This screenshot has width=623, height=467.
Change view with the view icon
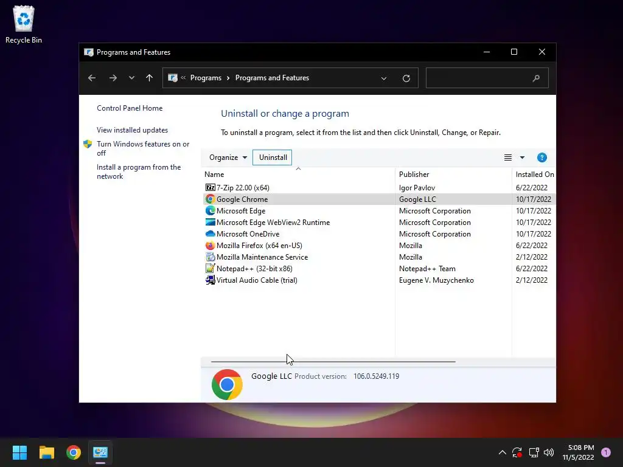click(x=508, y=157)
